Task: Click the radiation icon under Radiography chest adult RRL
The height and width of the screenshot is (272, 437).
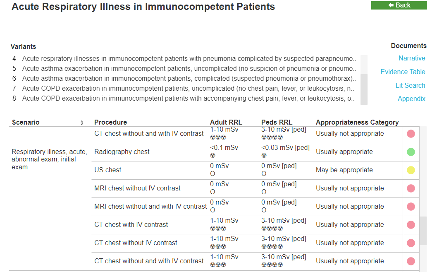Action: click(213, 155)
